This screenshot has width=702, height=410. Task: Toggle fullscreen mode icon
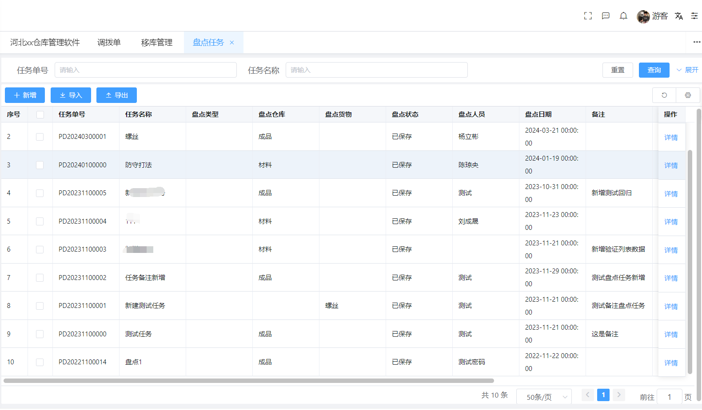click(588, 16)
